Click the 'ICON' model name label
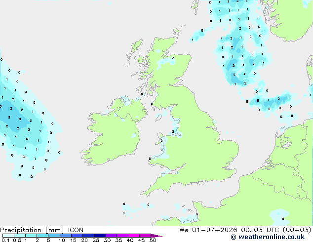Image resolution: width=313 pixels, height=242 pixels. pos(76,230)
